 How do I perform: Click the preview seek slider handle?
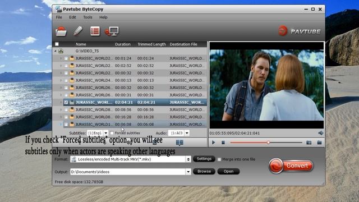268,143
